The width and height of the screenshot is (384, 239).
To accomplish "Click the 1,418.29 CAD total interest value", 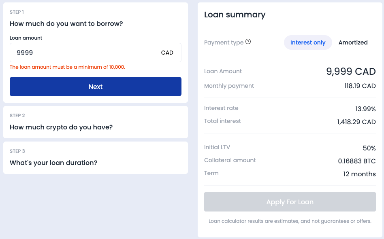I will (x=356, y=122).
